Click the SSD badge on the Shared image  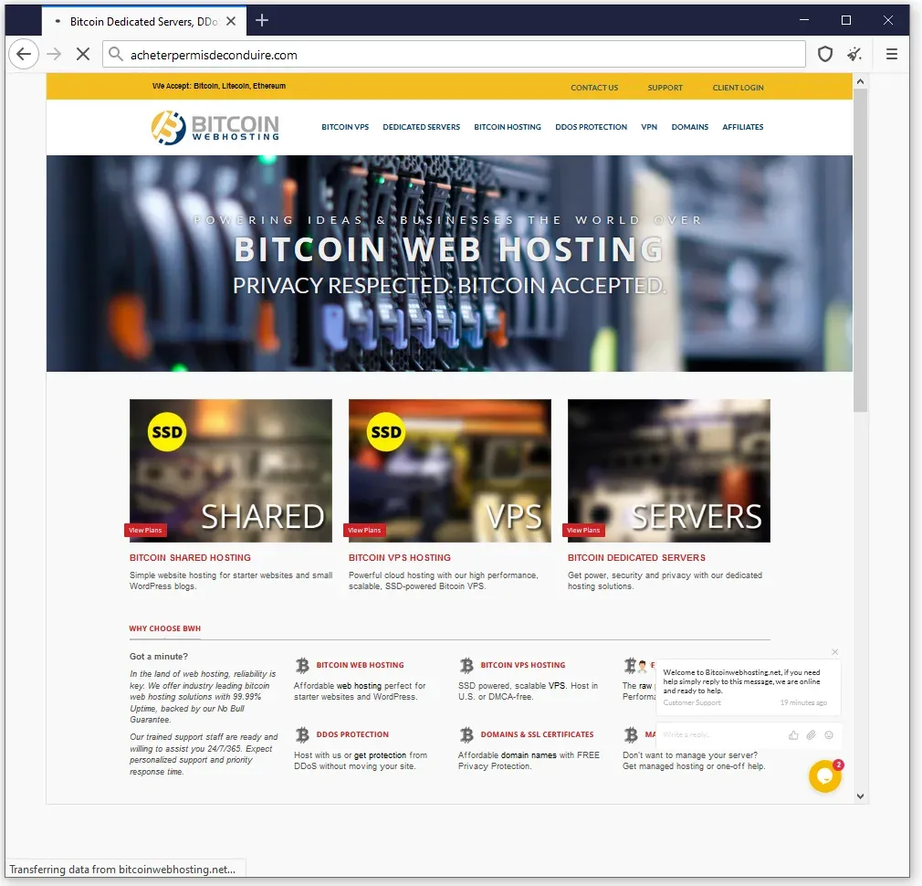pyautogui.click(x=167, y=432)
